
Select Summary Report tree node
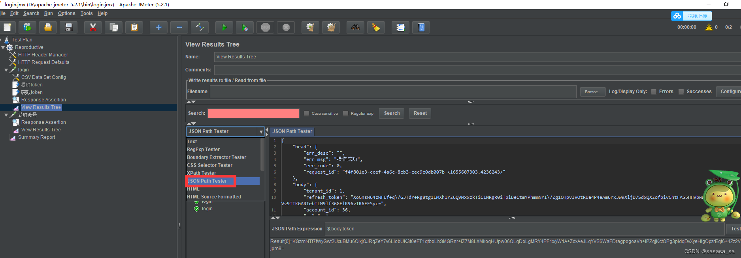(x=36, y=137)
